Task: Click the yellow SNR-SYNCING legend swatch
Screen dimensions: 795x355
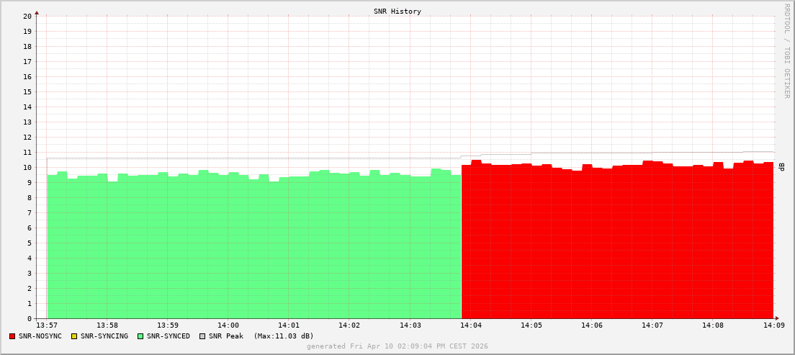Action: click(73, 336)
